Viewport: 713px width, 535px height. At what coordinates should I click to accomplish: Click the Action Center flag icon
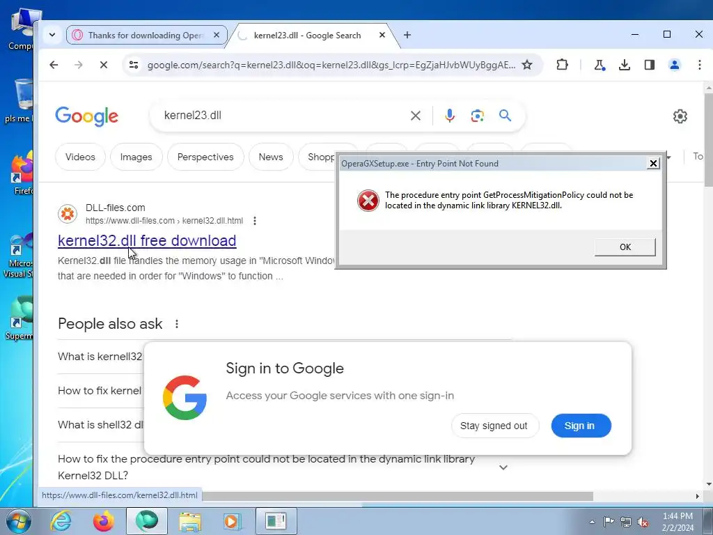pos(609,522)
